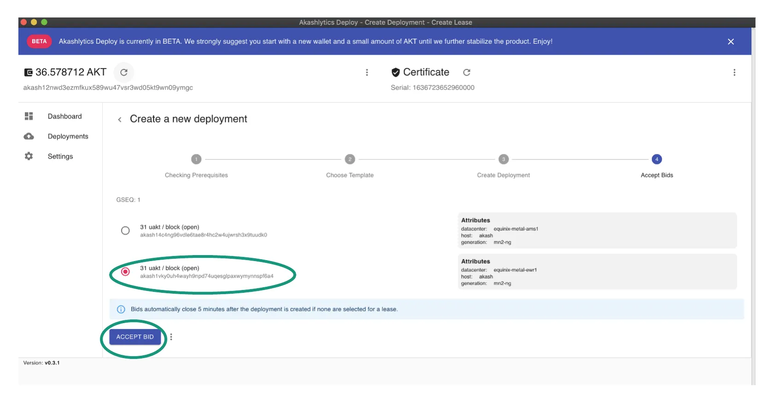Click the akash wallet address text
Screen dimensions: 774x404
click(x=108, y=88)
